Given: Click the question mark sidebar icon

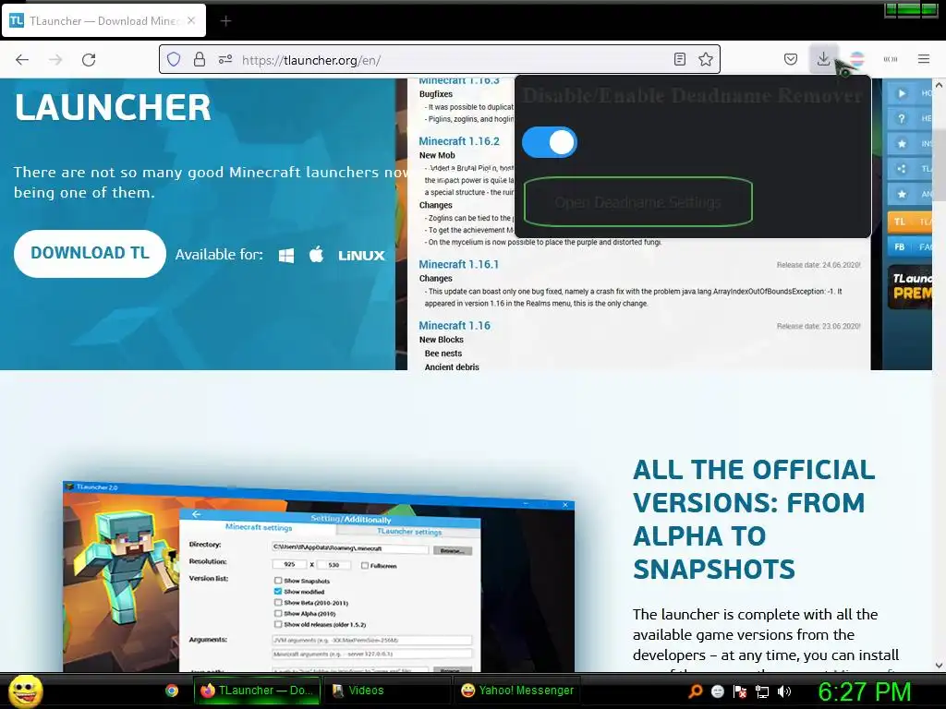Looking at the screenshot, I should [x=902, y=119].
